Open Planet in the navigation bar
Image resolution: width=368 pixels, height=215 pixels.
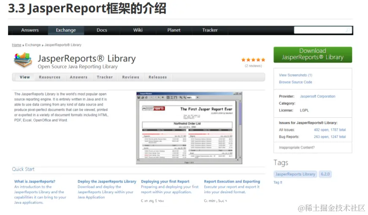pos(174,30)
